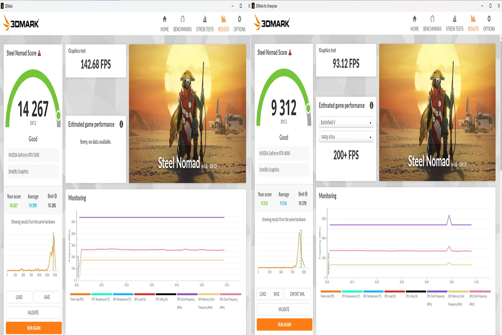Open the 1440p Ultra resolution dropdown
Viewport: 502px width, 335px height.
[346, 137]
